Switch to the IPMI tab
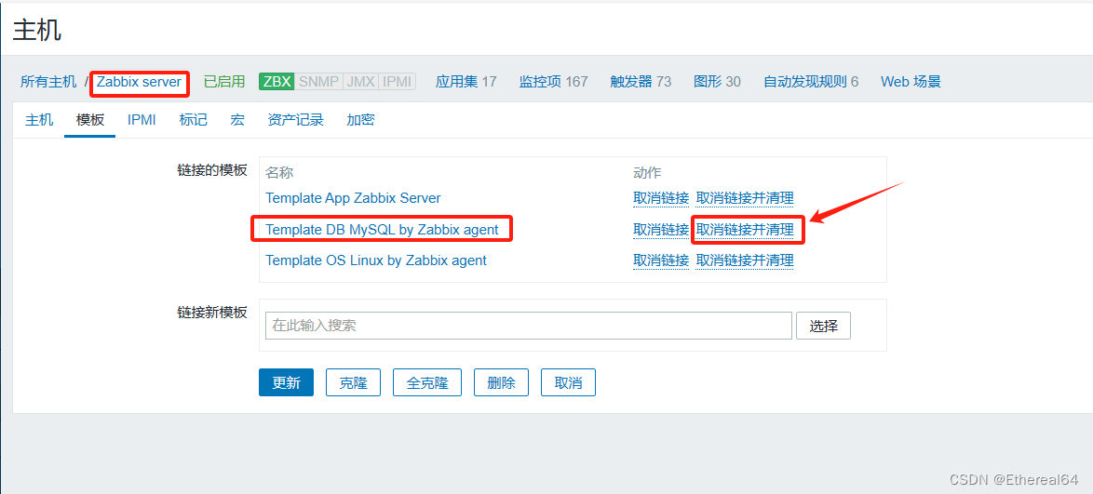Screen dimensions: 1093x494 142,120
